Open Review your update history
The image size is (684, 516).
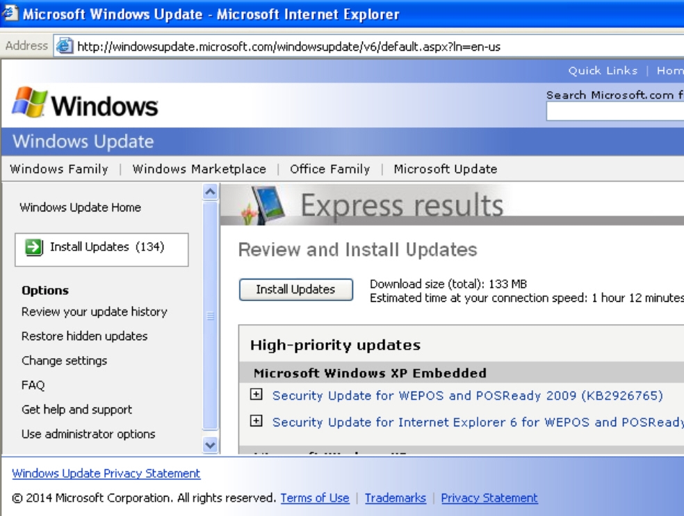click(x=95, y=312)
